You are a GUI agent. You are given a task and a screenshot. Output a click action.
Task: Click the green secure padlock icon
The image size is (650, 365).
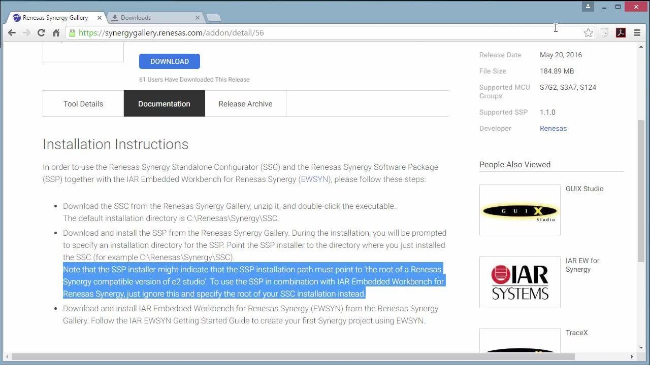[x=73, y=33]
